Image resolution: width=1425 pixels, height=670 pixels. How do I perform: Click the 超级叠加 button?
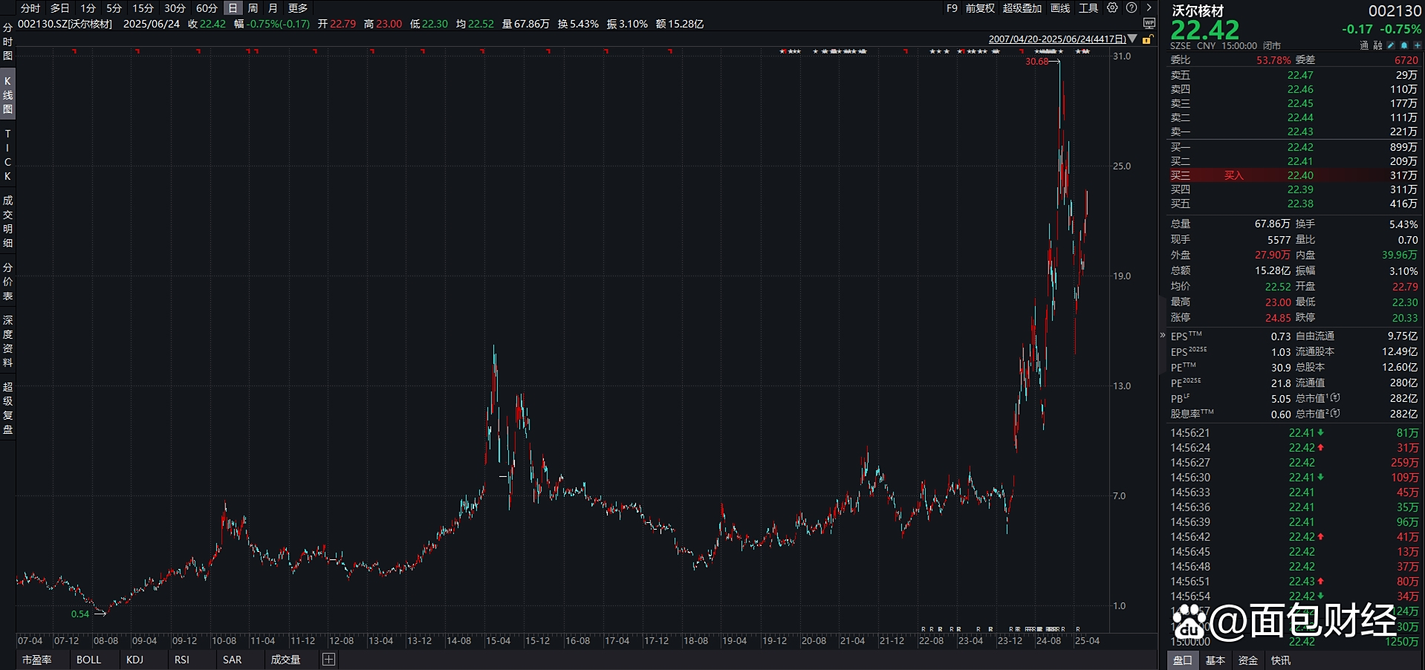click(1022, 8)
